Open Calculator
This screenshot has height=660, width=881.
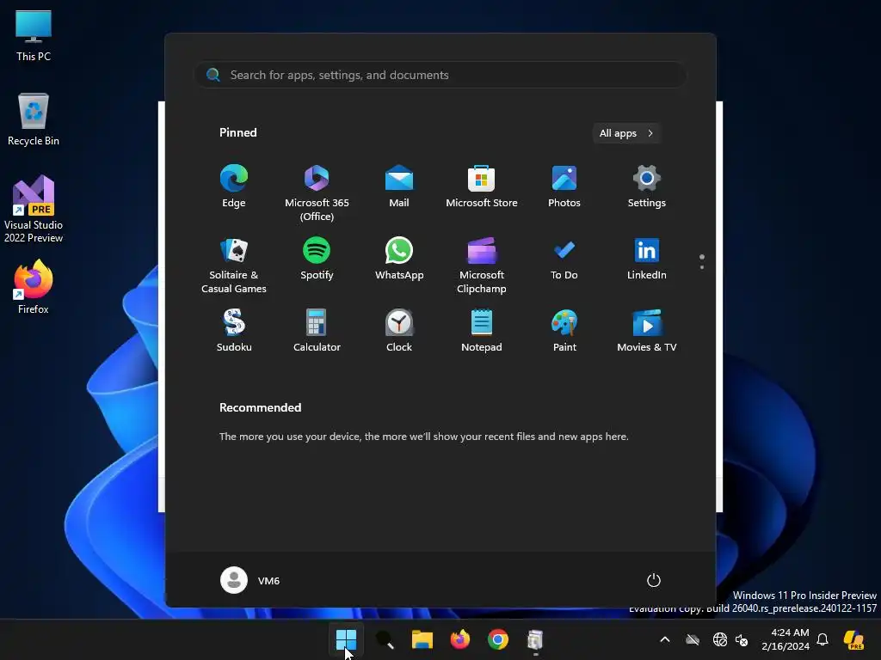click(x=317, y=331)
